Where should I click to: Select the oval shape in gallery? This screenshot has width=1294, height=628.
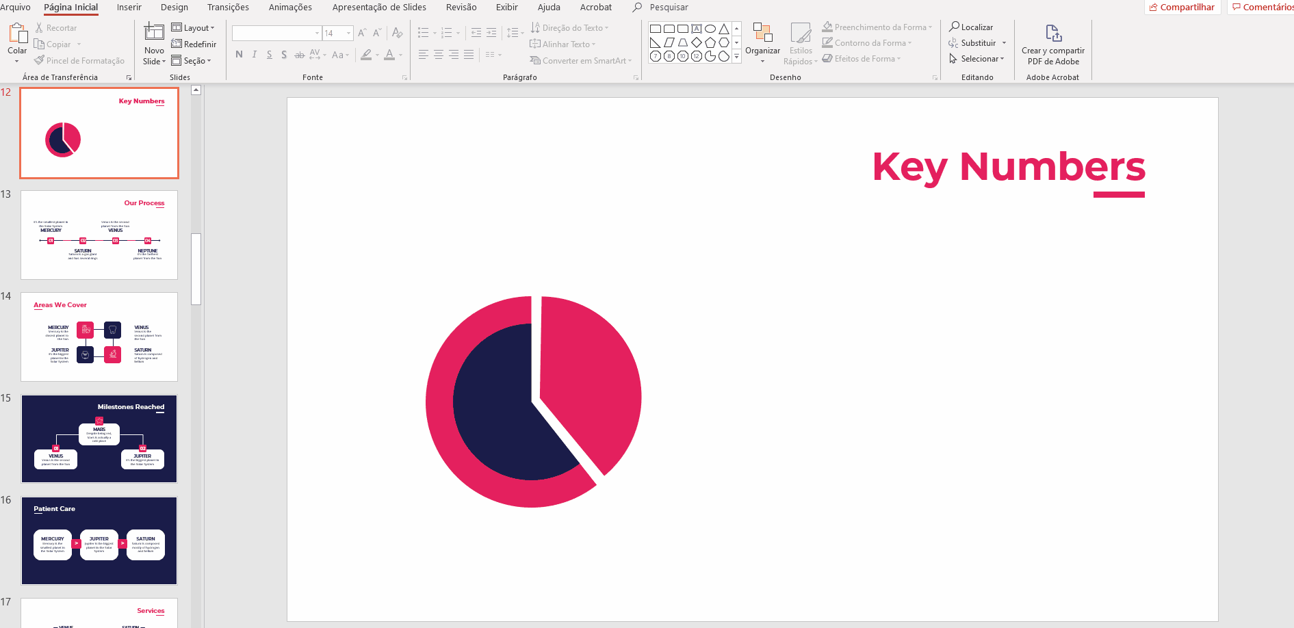pyautogui.click(x=710, y=29)
